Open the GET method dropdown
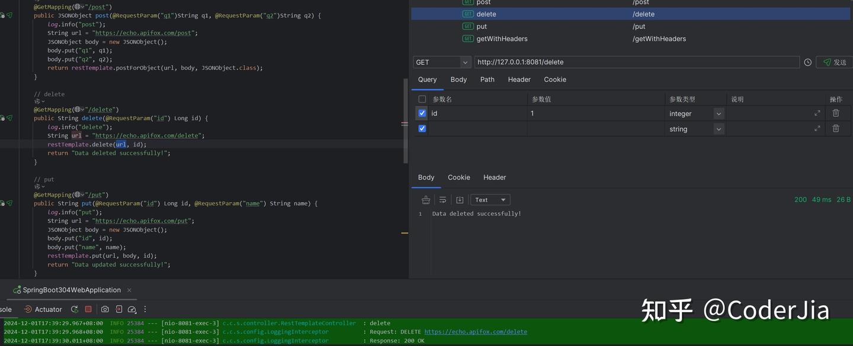 click(464, 62)
